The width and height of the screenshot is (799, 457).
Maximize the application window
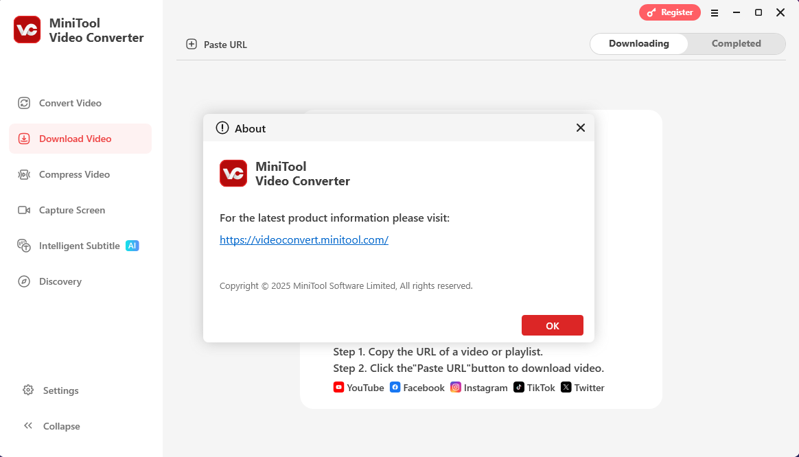coord(759,12)
